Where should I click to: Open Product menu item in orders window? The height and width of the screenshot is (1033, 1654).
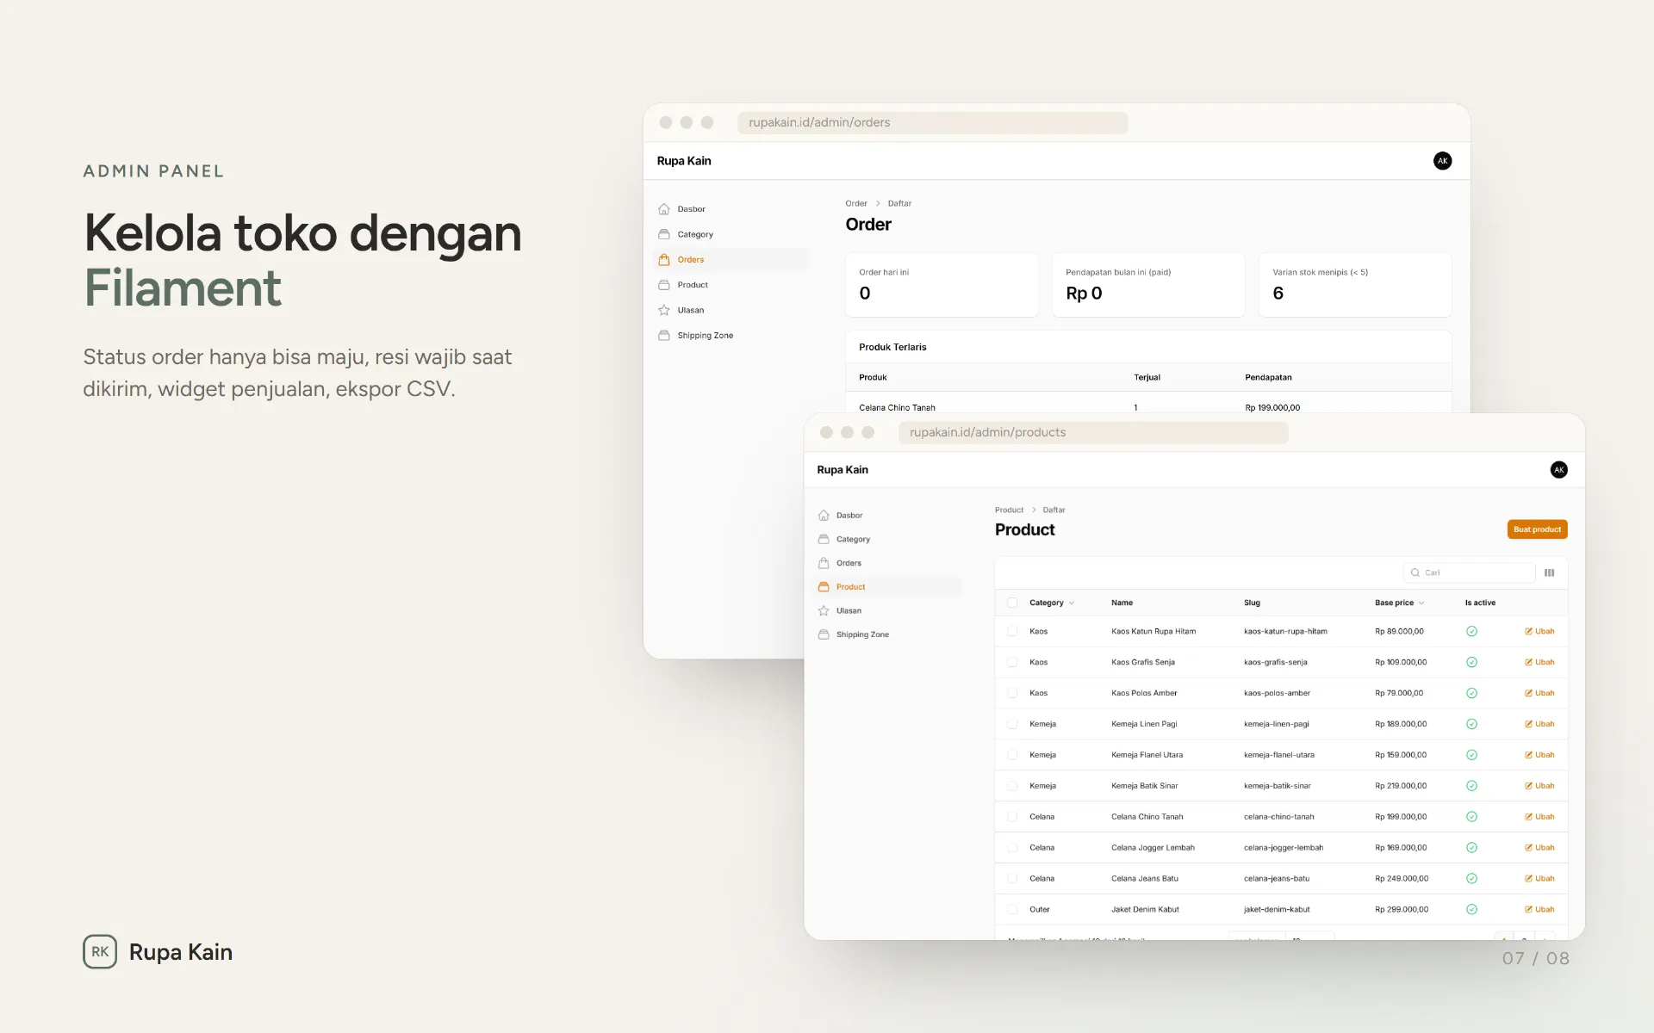[693, 285]
